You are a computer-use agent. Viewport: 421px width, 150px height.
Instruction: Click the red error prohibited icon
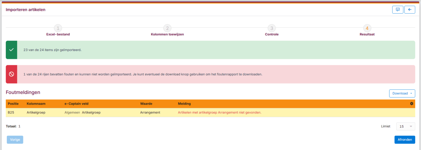(x=11, y=74)
